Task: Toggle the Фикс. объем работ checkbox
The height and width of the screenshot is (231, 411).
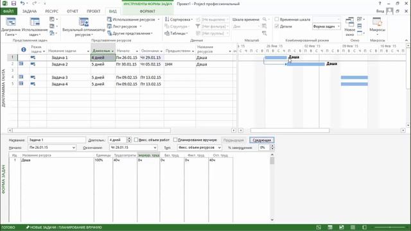Action: click(136, 140)
